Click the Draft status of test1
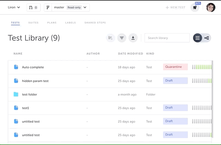The width and height of the screenshot is (221, 145). point(175,108)
